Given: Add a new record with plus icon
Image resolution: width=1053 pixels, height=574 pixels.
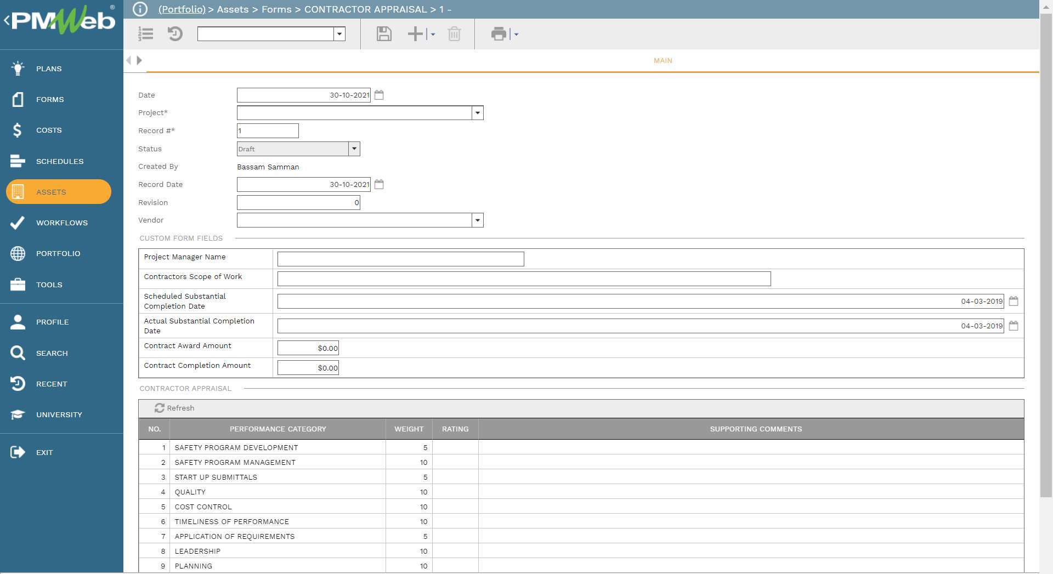Looking at the screenshot, I should [414, 34].
